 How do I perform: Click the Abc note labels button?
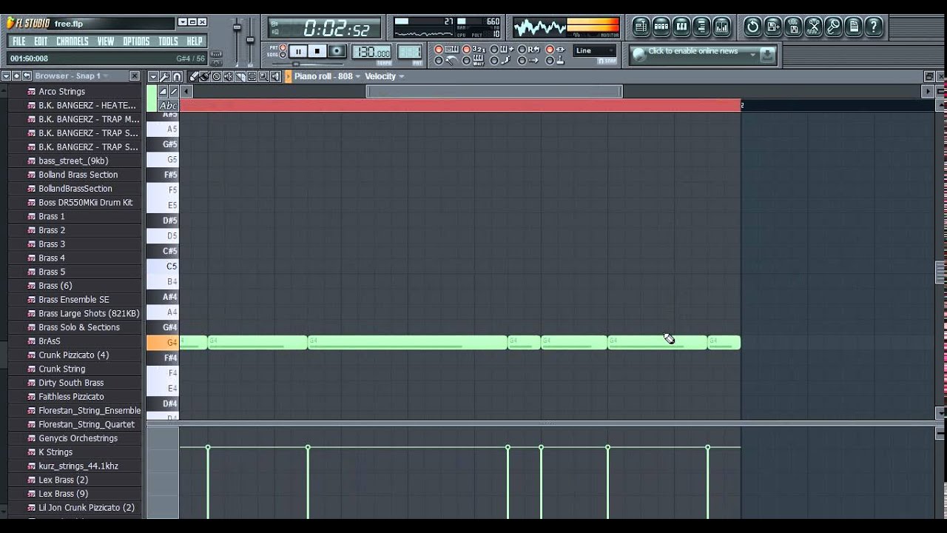[x=169, y=105]
